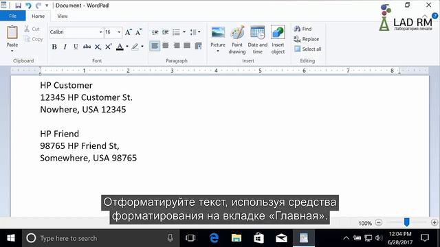Open the Microsoft Store taskbar icon
The width and height of the screenshot is (440, 247).
(258, 238)
